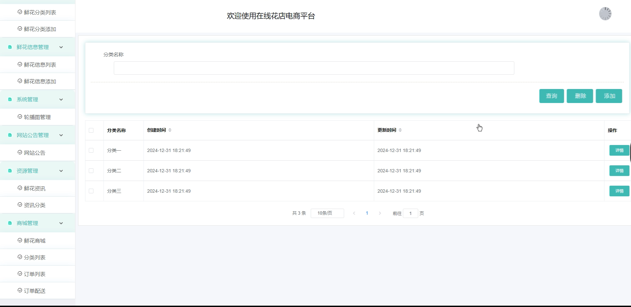Viewport: 631px width, 307px height.
Task: Go to previous page arrow
Action: coord(354,213)
